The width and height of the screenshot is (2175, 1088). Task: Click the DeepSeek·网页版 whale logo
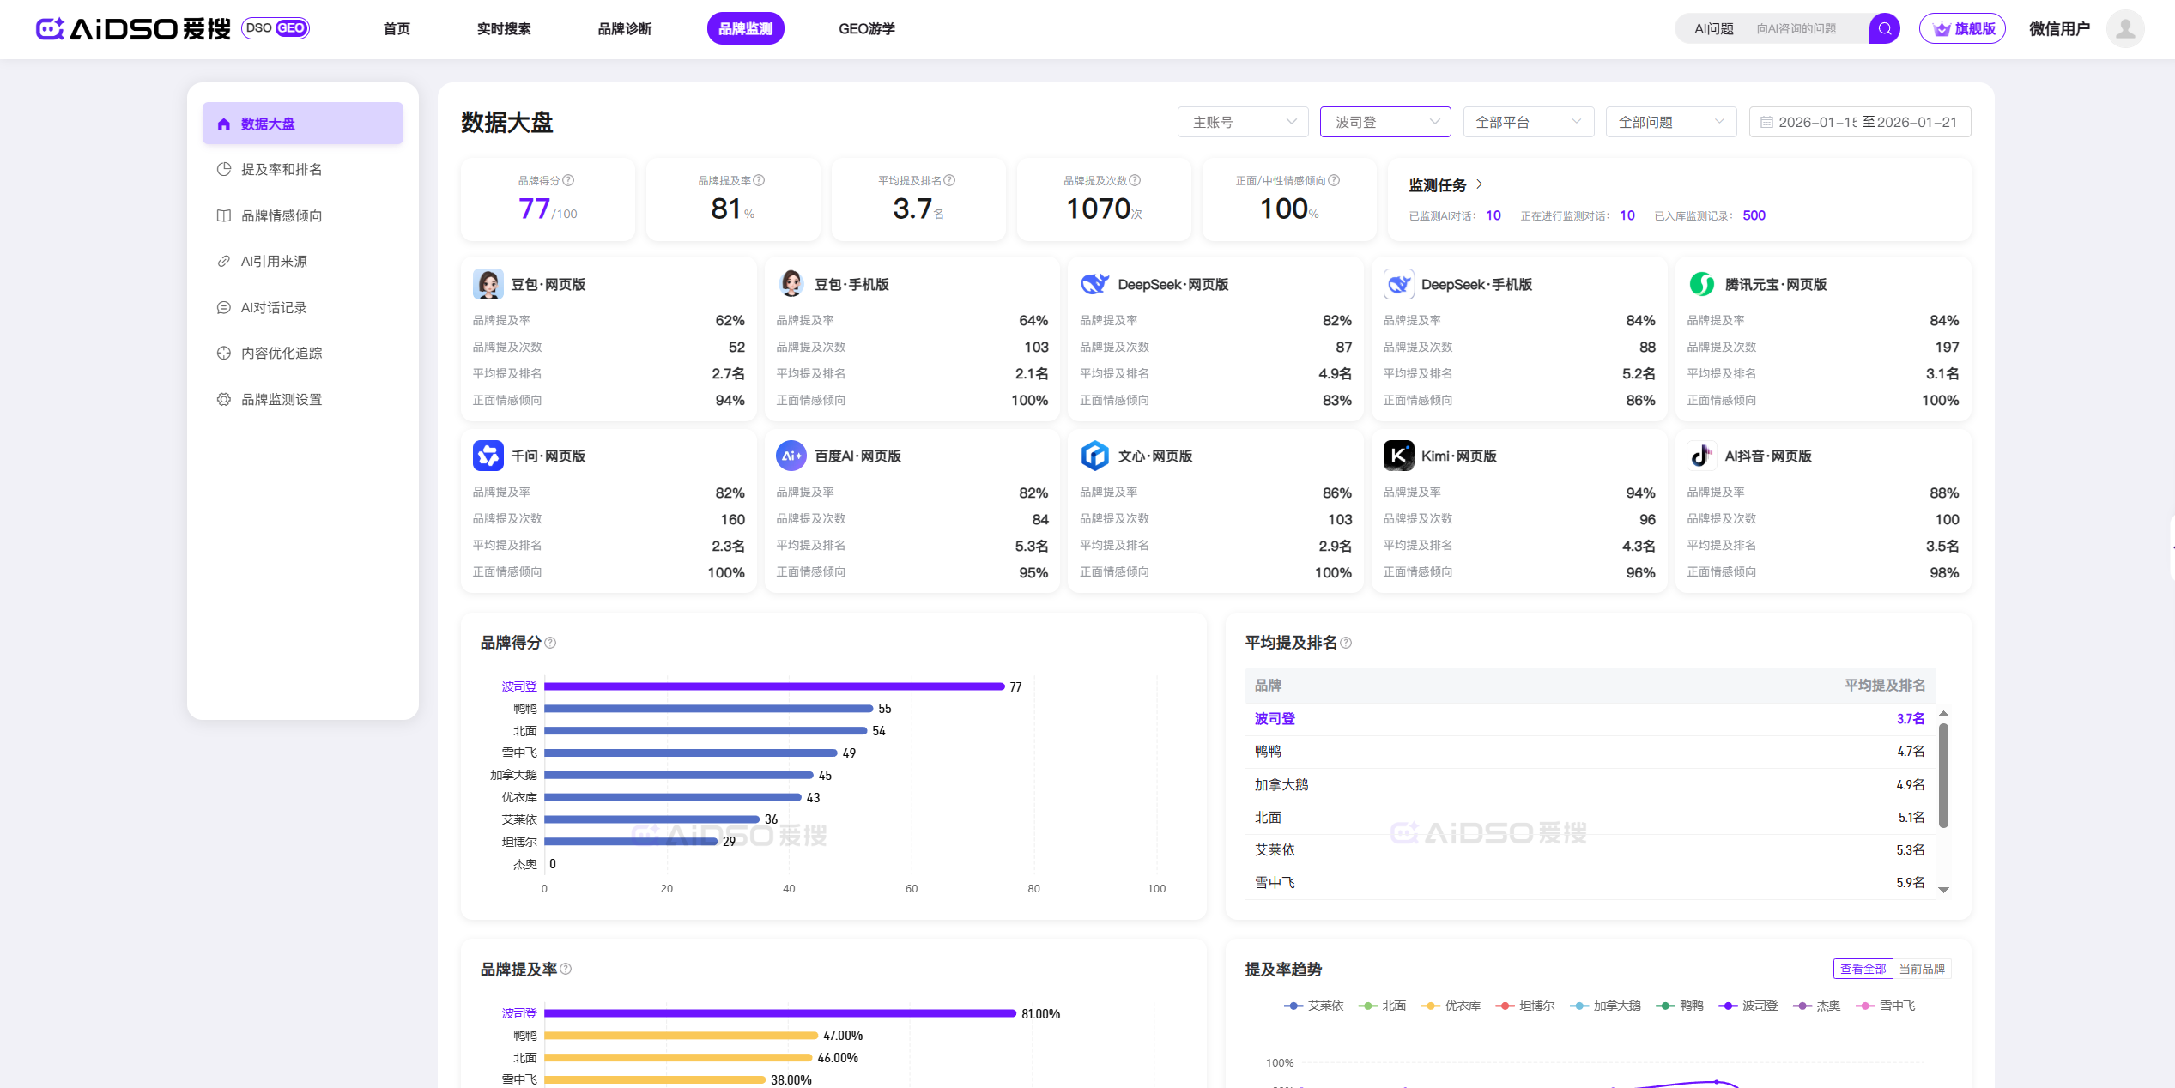click(x=1094, y=284)
